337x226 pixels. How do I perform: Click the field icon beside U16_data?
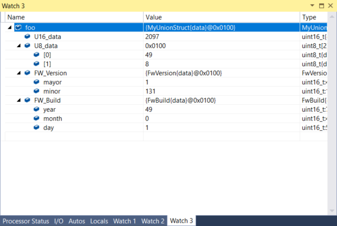[x=27, y=36]
